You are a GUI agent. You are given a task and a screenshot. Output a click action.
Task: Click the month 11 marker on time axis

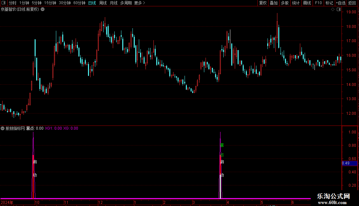point(66,202)
